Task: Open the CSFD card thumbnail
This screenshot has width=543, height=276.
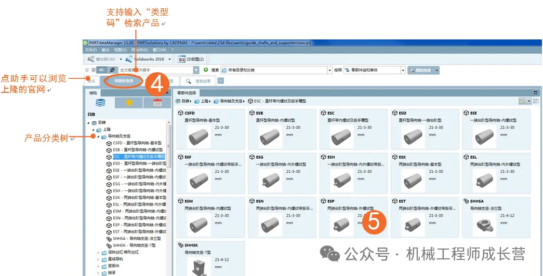Action: coord(199,137)
